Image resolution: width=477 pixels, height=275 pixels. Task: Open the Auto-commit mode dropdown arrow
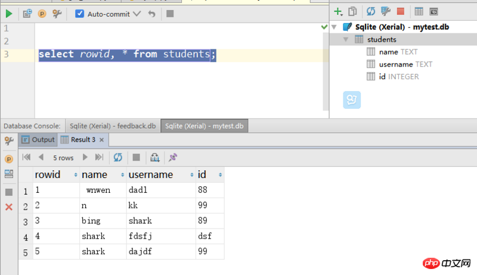pyautogui.click(x=137, y=13)
